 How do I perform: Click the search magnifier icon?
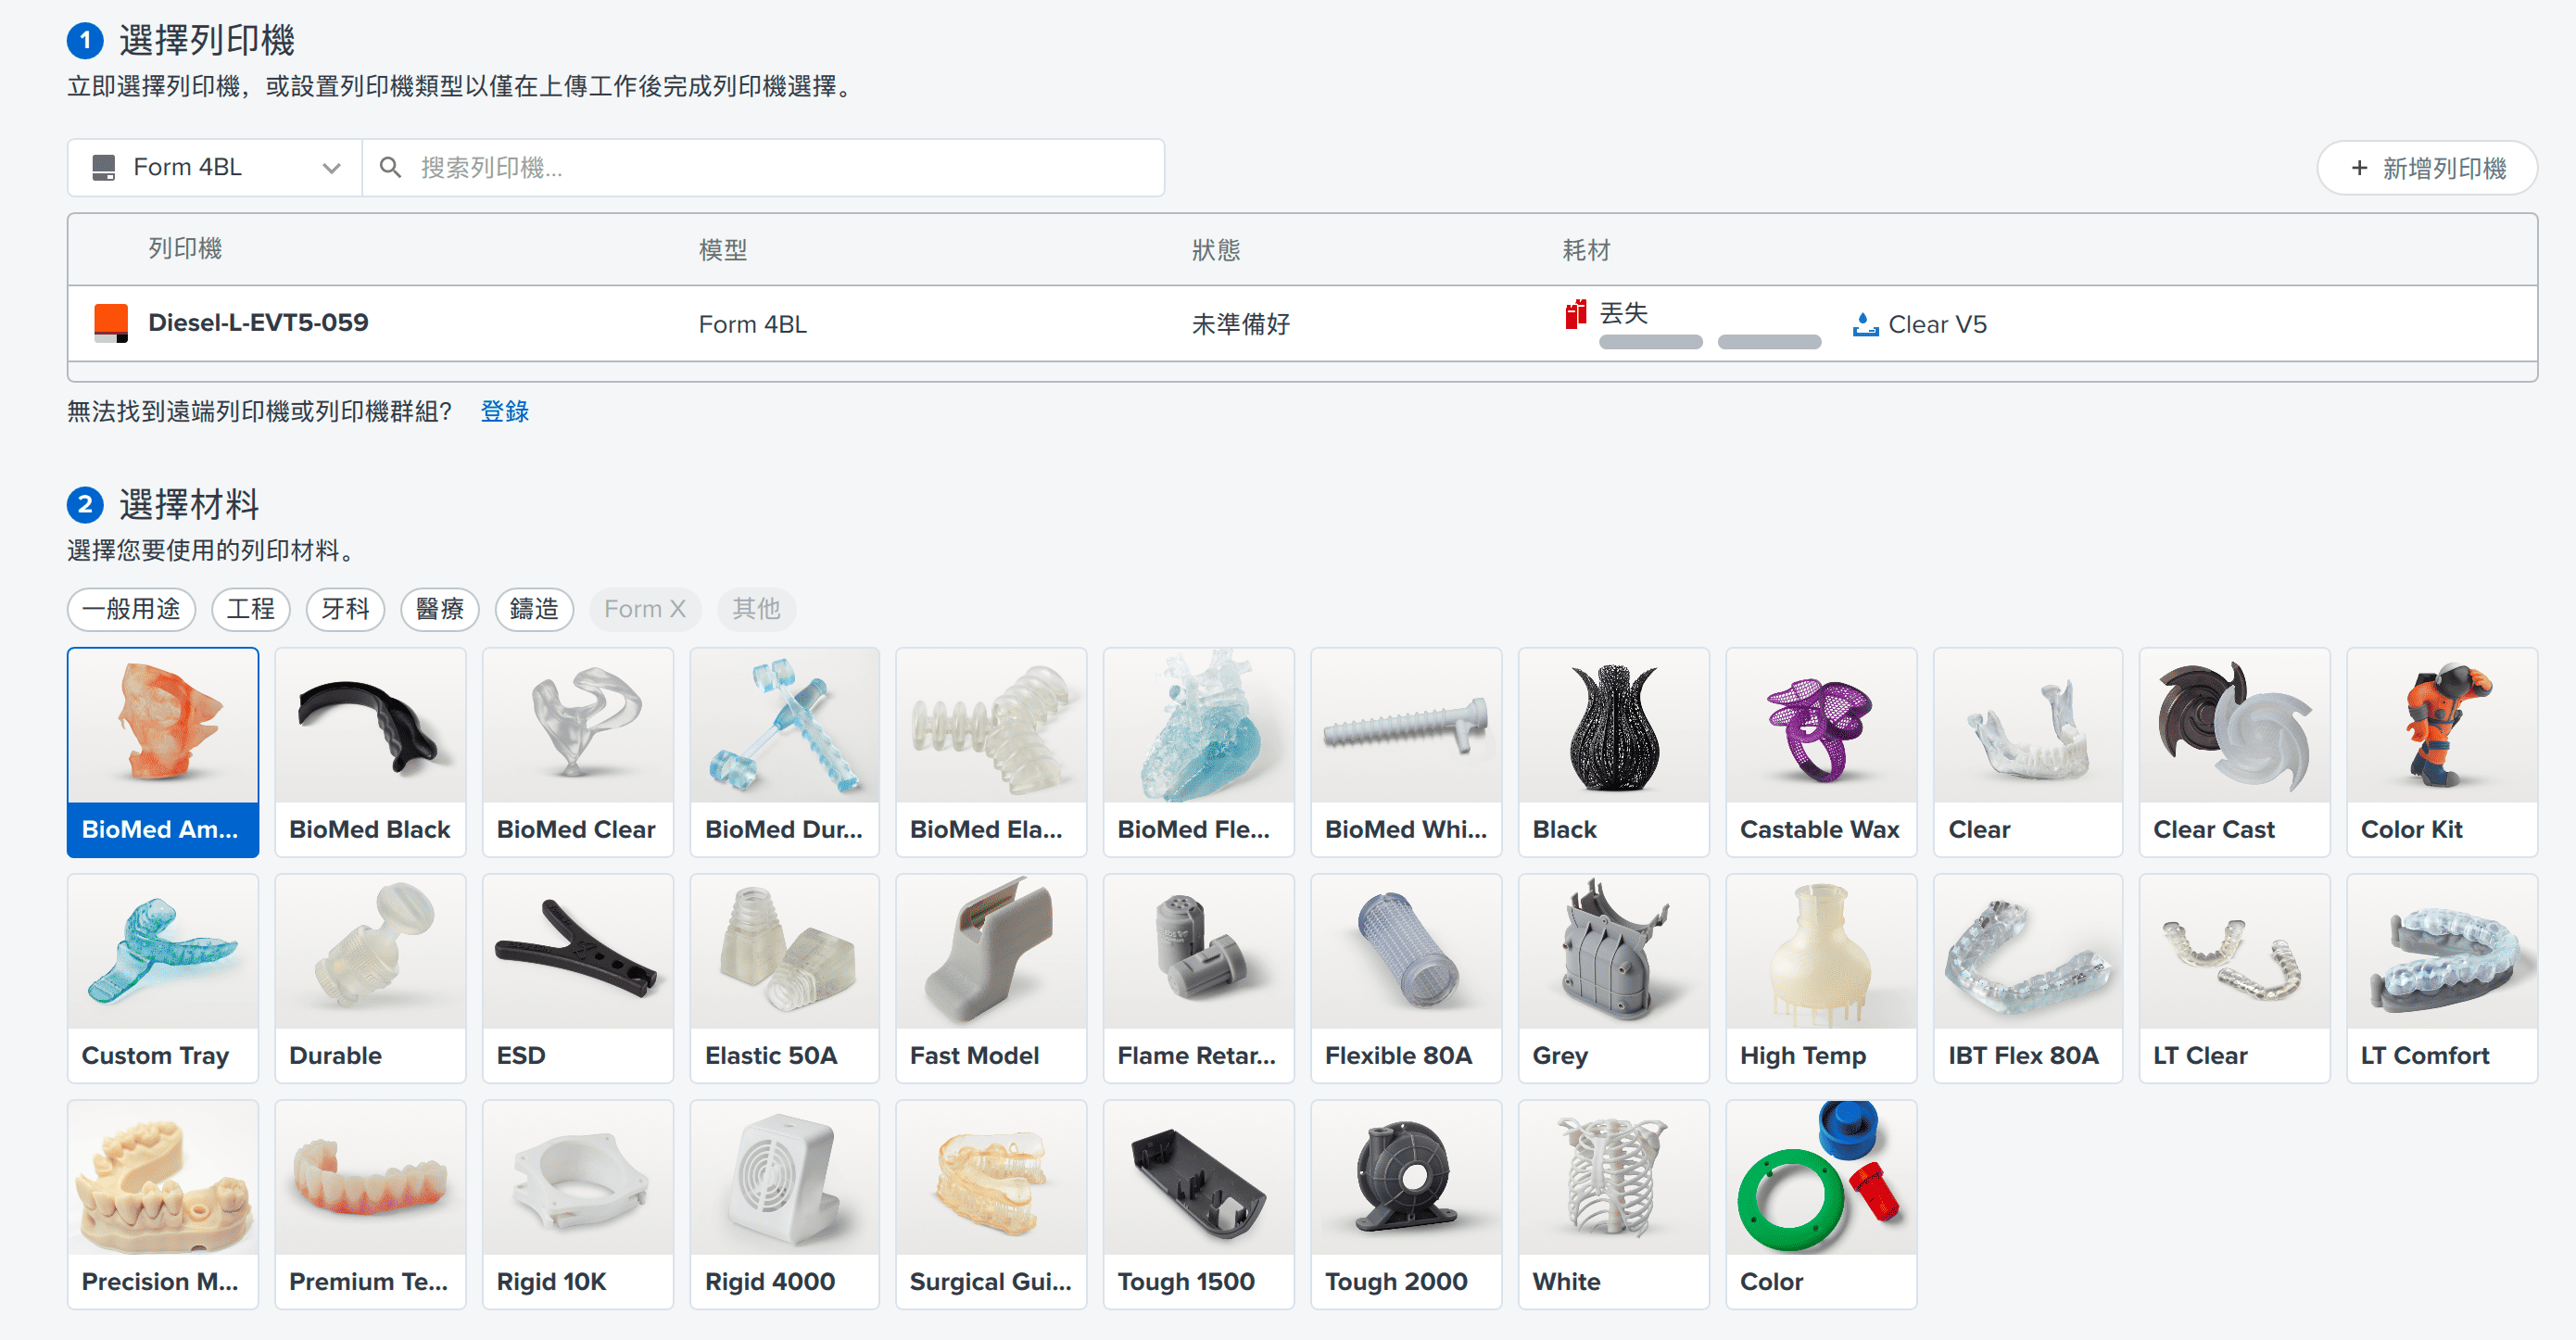[391, 167]
